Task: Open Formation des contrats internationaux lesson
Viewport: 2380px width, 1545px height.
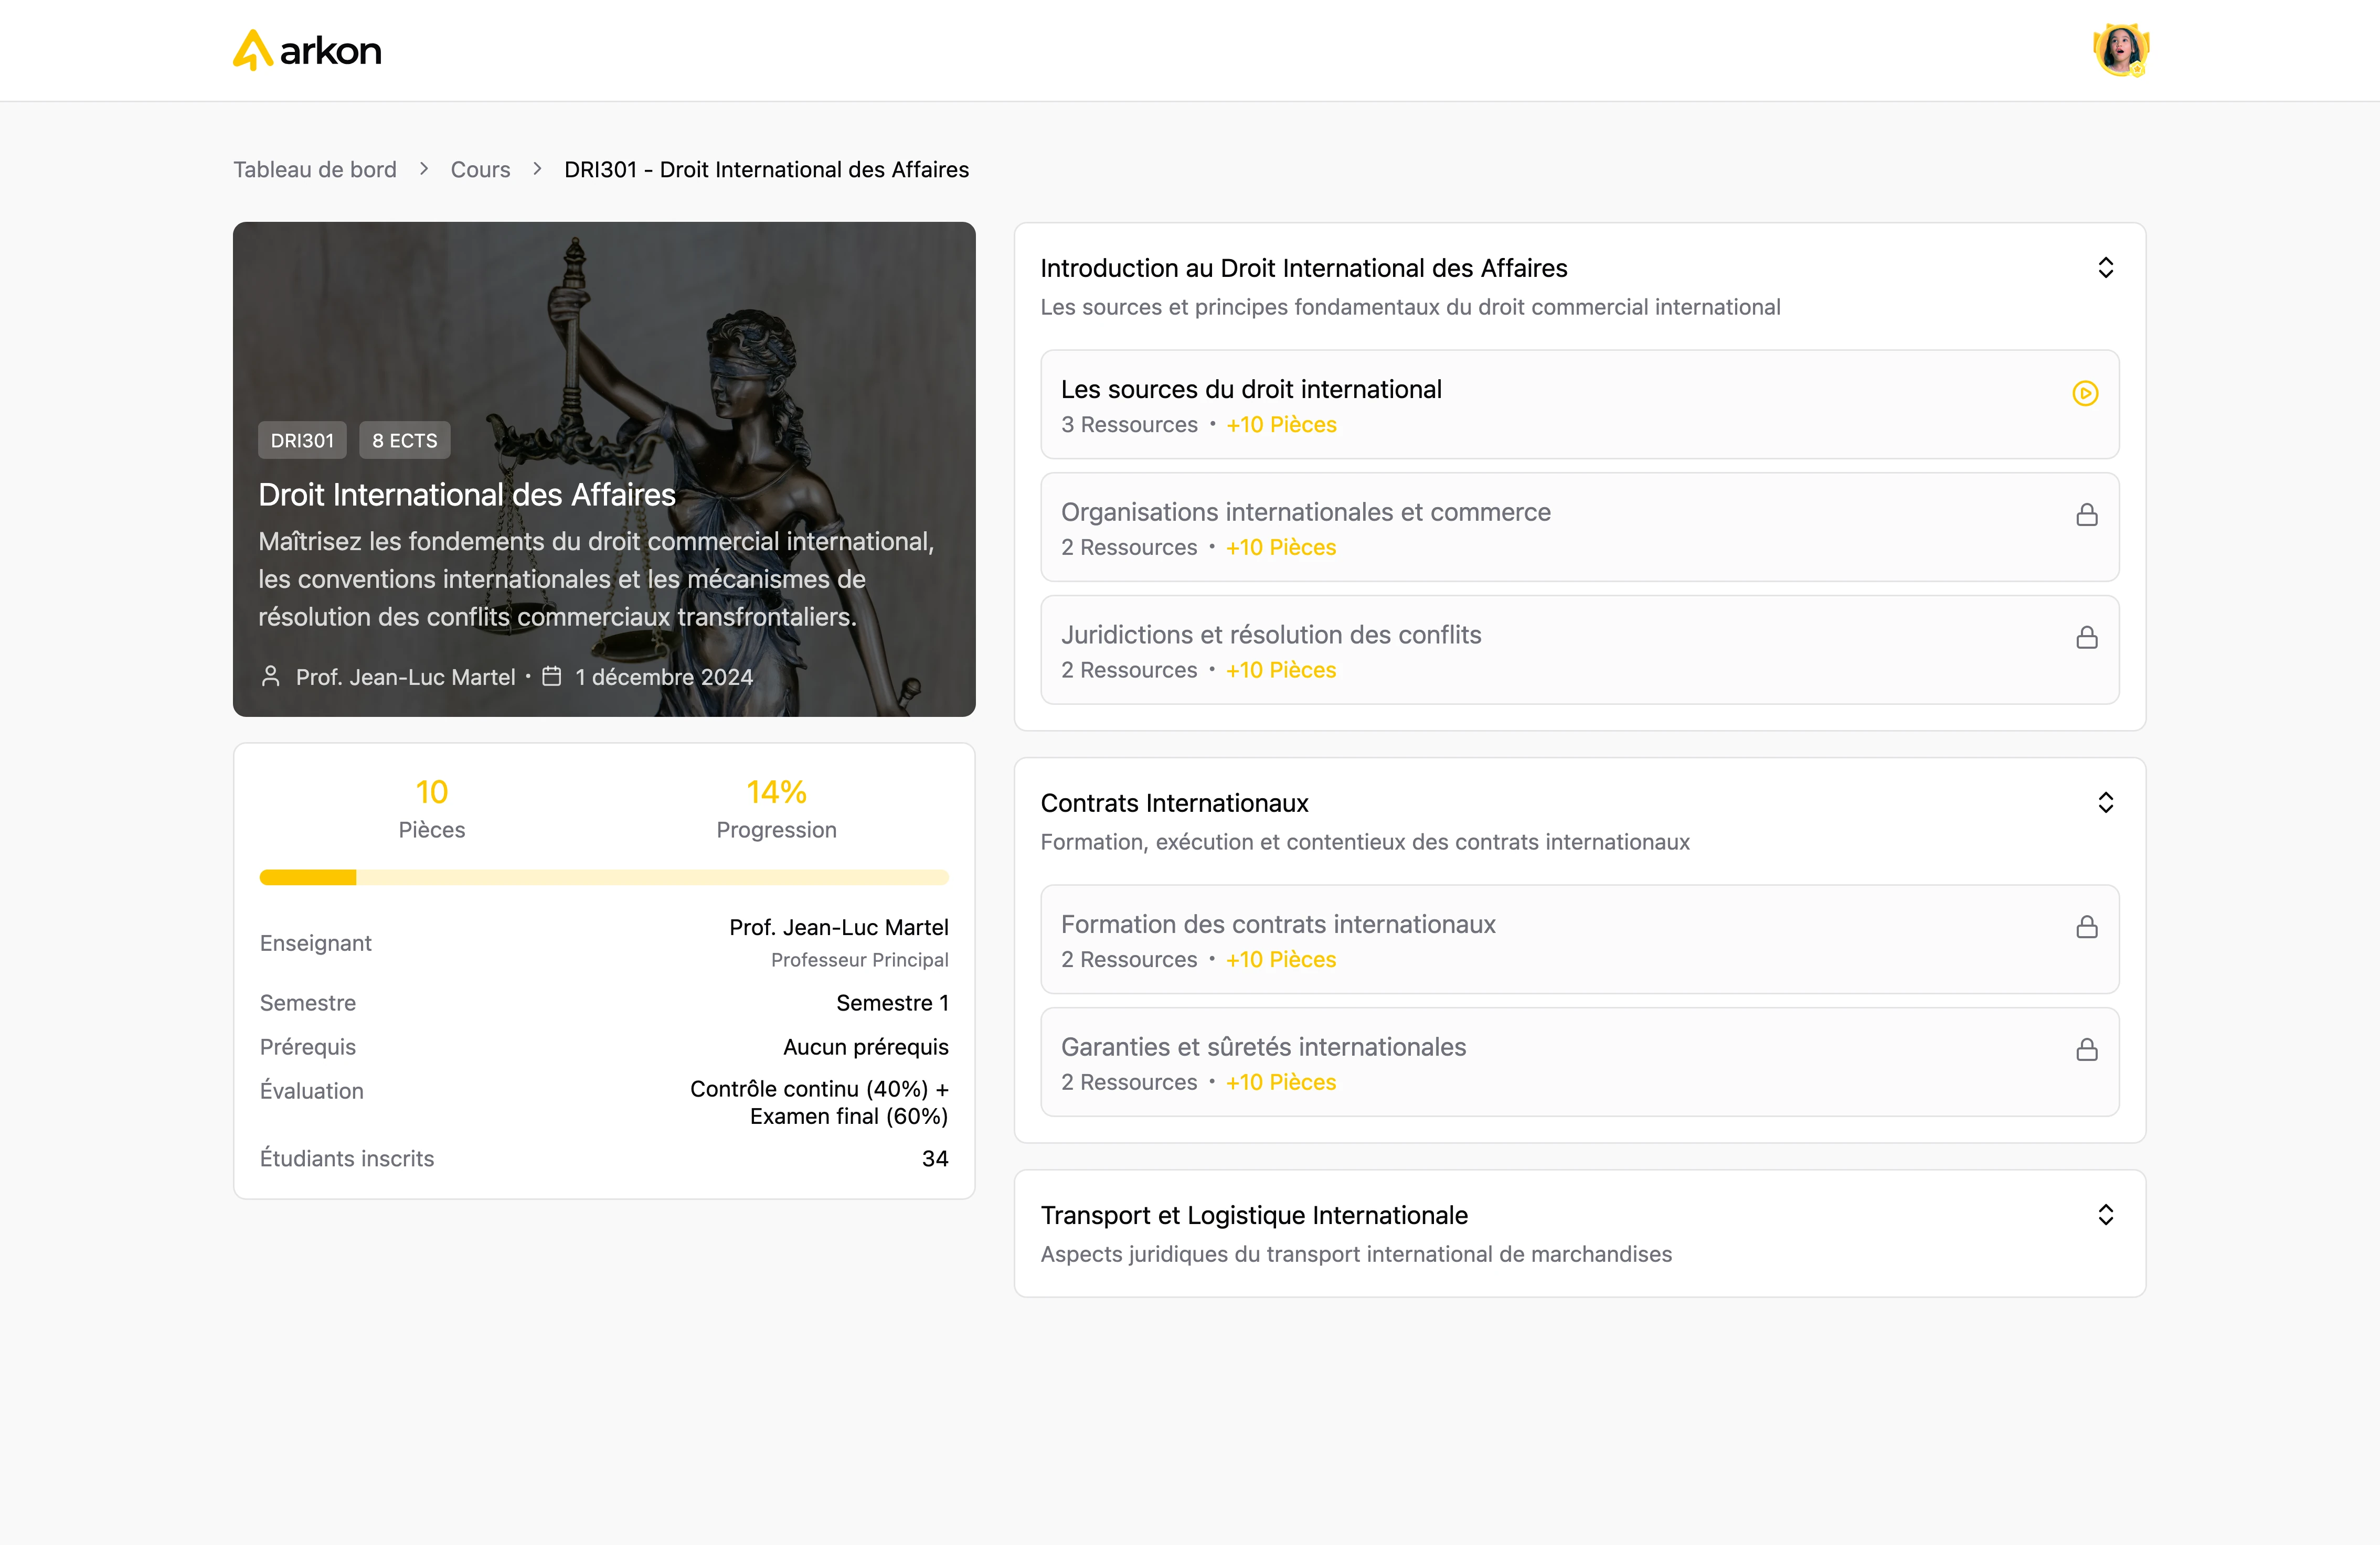Action: tap(1579, 939)
